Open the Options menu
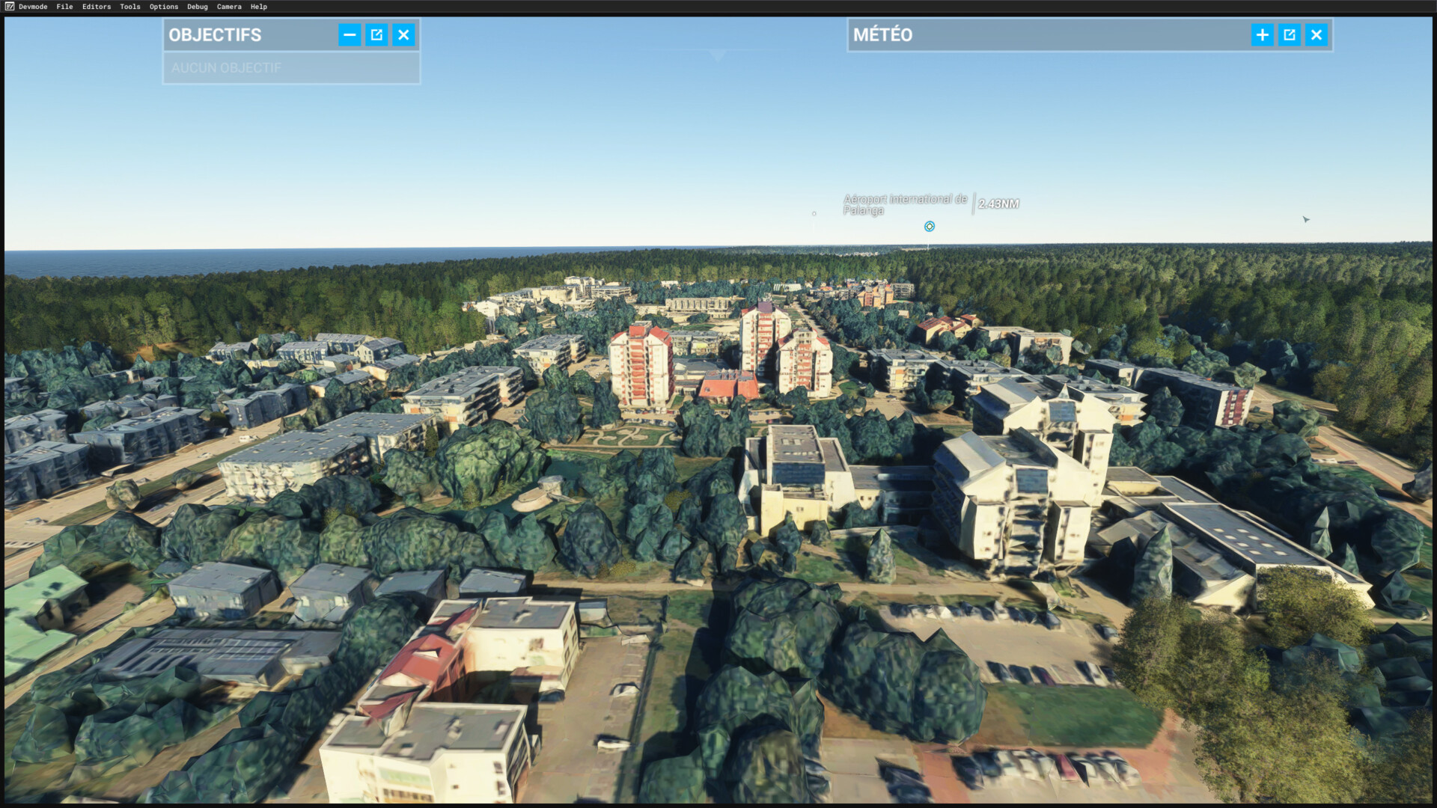The image size is (1437, 808). pos(164,7)
